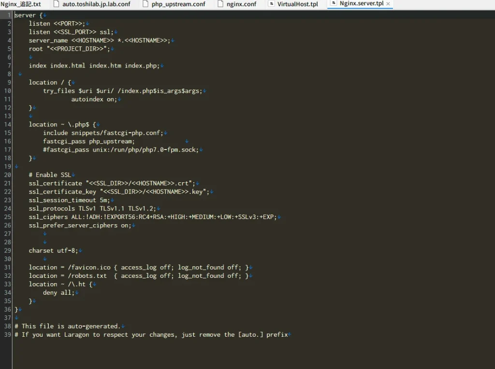Click the ssl_protocols TLSv1 line
Viewport: 495px width, 369px height.
click(x=92, y=208)
